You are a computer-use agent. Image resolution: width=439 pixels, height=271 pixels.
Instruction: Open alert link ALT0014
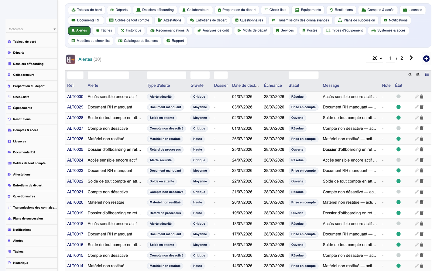[75, 266]
